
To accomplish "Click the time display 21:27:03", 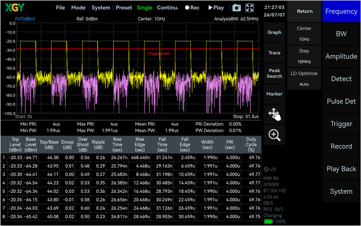I will pos(274,7).
